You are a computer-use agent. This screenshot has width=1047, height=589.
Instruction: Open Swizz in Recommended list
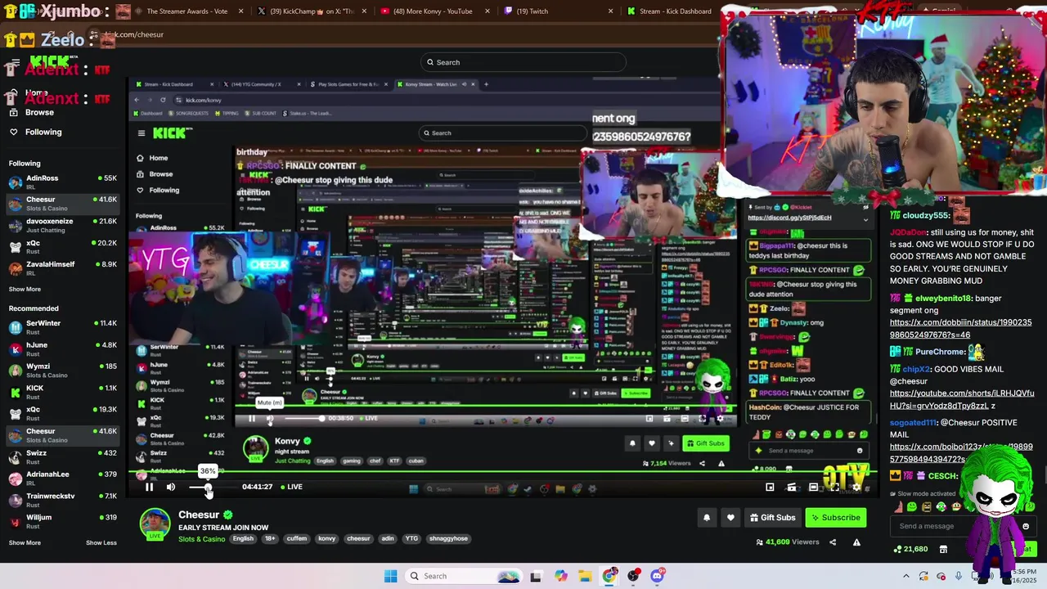62,456
